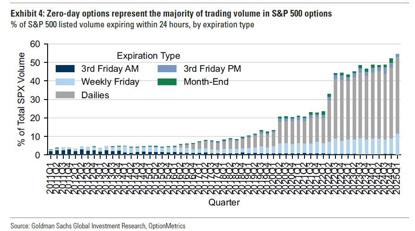
Task: Click the tallest bar at 2025Q1
Action: pyautogui.click(x=397, y=104)
